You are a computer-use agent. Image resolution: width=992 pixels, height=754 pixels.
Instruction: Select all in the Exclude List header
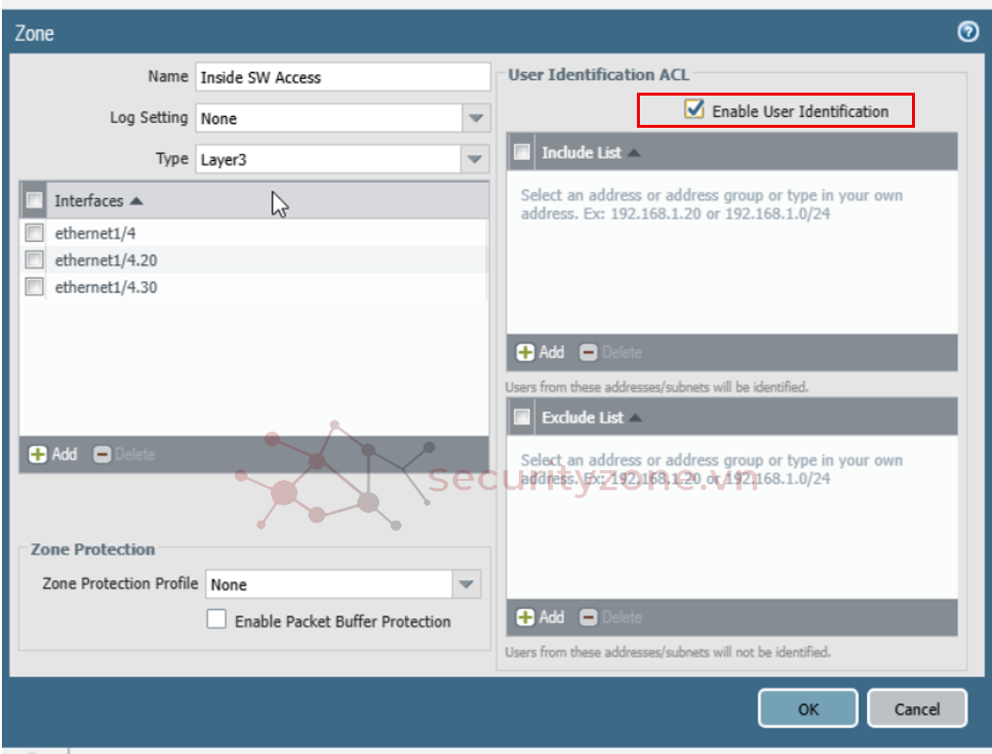click(x=523, y=417)
